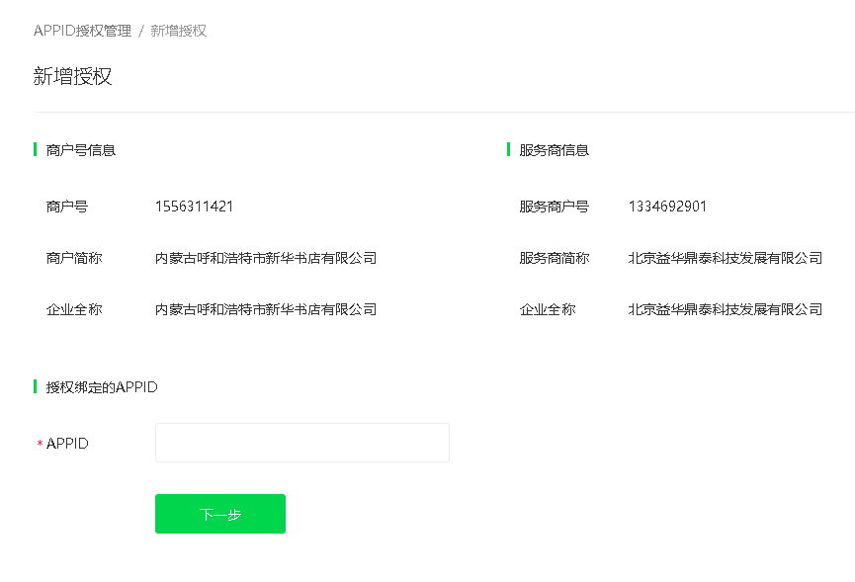This screenshot has height=582, width=855.
Task: Click the APPID label before the input
Action: 67,444
